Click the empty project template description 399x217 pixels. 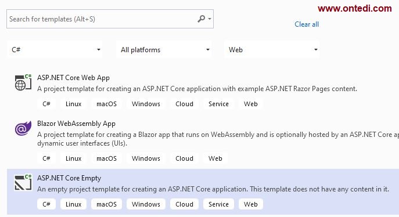(213, 189)
